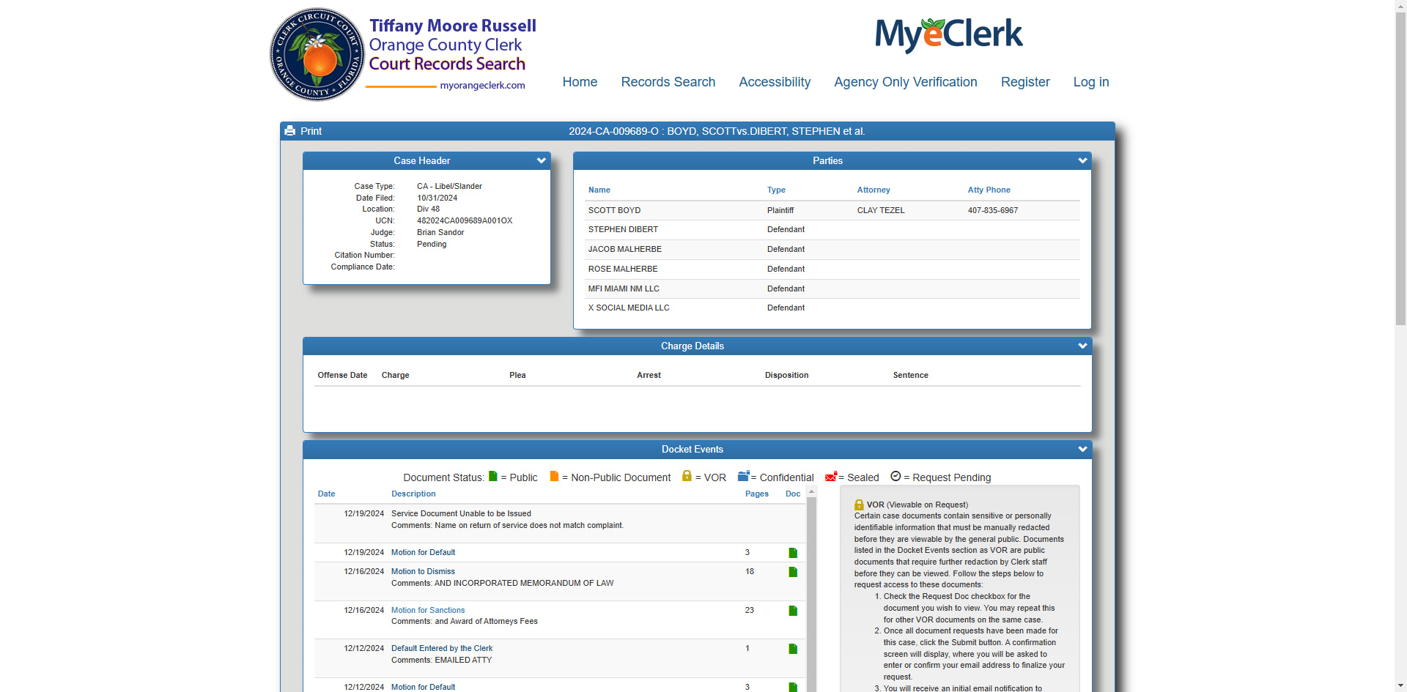Image resolution: width=1407 pixels, height=692 pixels.
Task: Click the green Public document legend icon
Action: pos(493,476)
